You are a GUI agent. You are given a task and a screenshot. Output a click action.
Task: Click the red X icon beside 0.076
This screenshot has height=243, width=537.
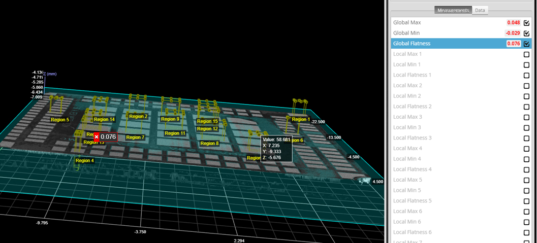97,137
